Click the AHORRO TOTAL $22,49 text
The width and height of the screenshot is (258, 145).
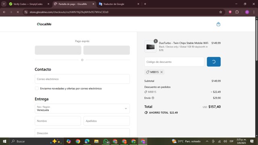coord(163,113)
